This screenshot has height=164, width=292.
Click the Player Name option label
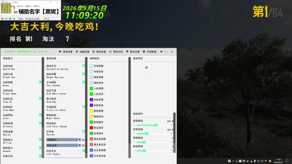pos(10,93)
